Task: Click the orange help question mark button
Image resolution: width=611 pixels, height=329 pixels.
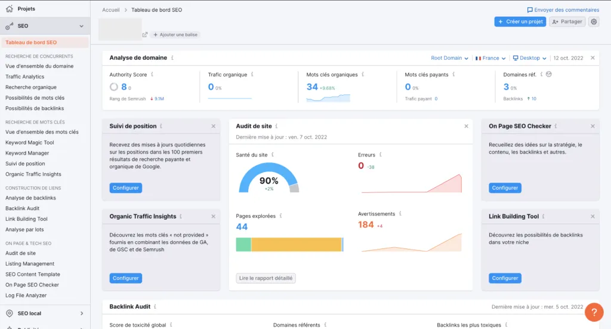Action: click(594, 312)
